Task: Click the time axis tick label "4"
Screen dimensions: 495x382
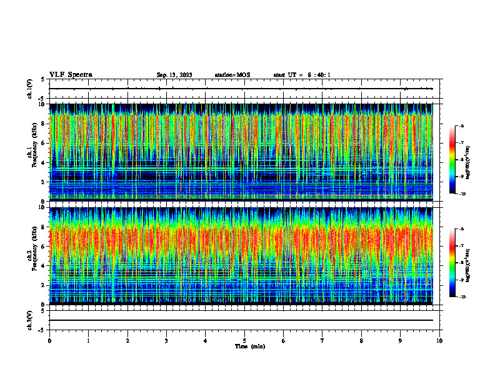Action: [206, 341]
